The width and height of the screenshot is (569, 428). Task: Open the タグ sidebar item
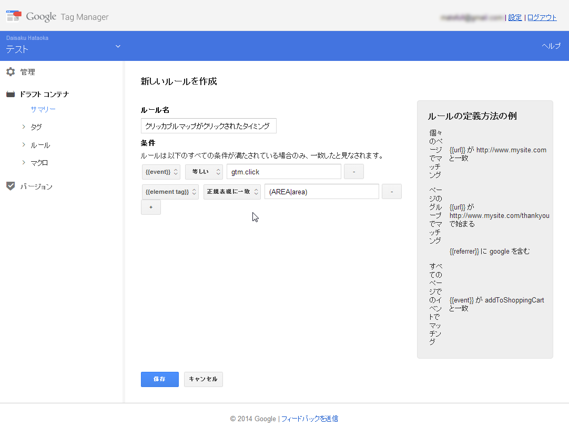[x=36, y=127]
